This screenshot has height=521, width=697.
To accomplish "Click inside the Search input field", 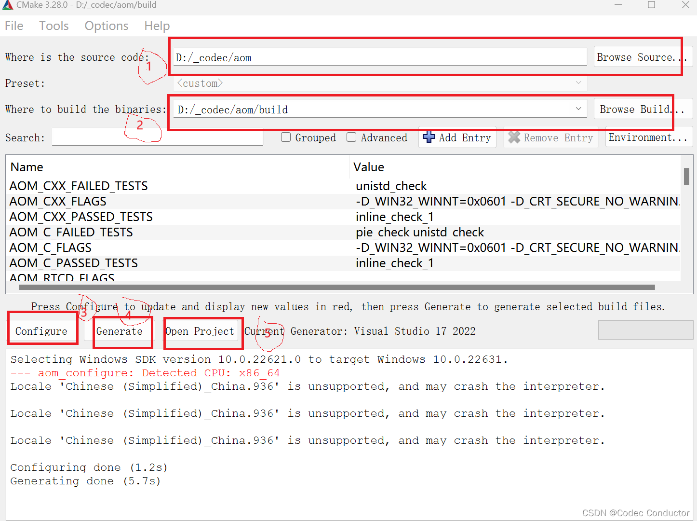I will [x=157, y=137].
